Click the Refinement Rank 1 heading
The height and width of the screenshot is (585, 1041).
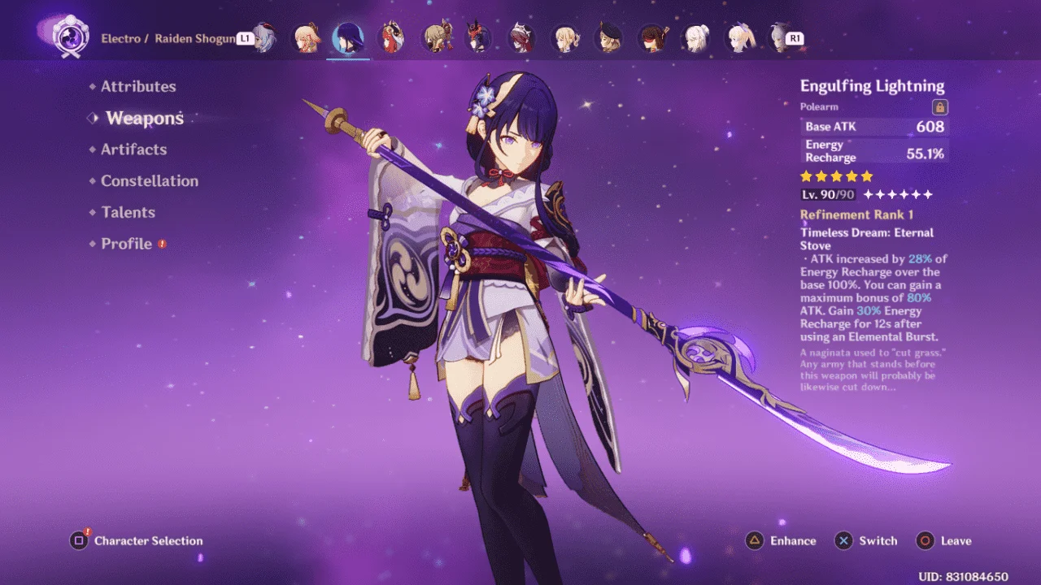click(857, 214)
